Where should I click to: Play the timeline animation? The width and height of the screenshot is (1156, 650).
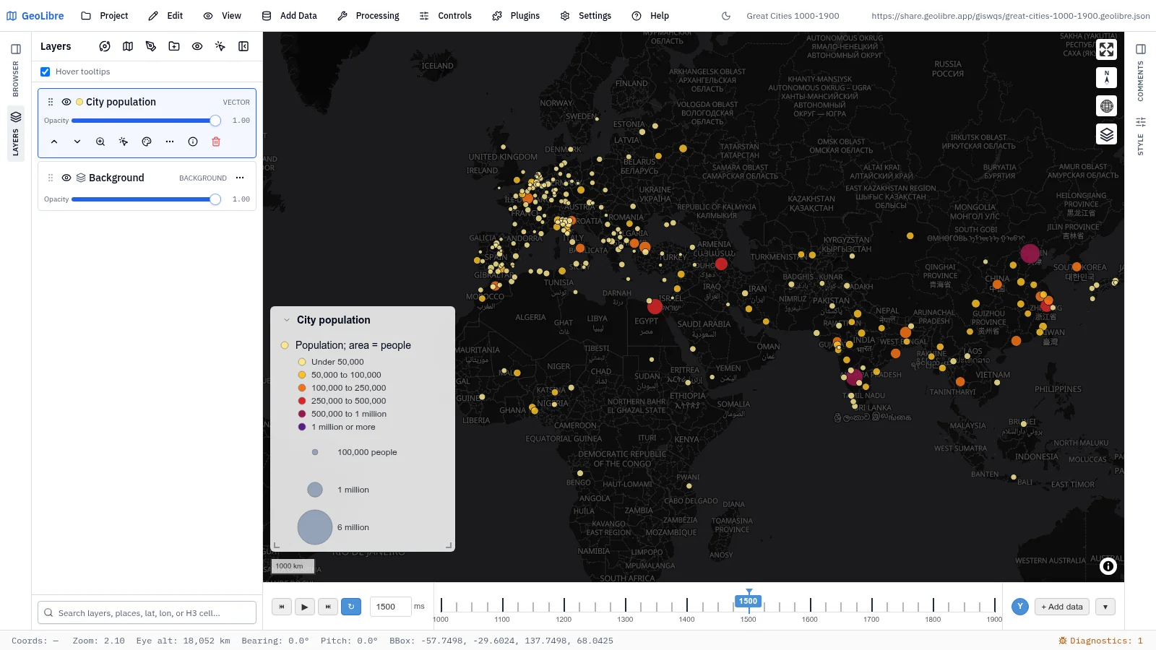305,607
